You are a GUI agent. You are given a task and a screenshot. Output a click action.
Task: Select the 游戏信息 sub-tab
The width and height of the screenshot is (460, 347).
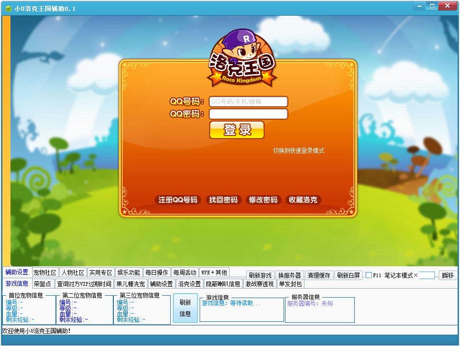pos(17,283)
